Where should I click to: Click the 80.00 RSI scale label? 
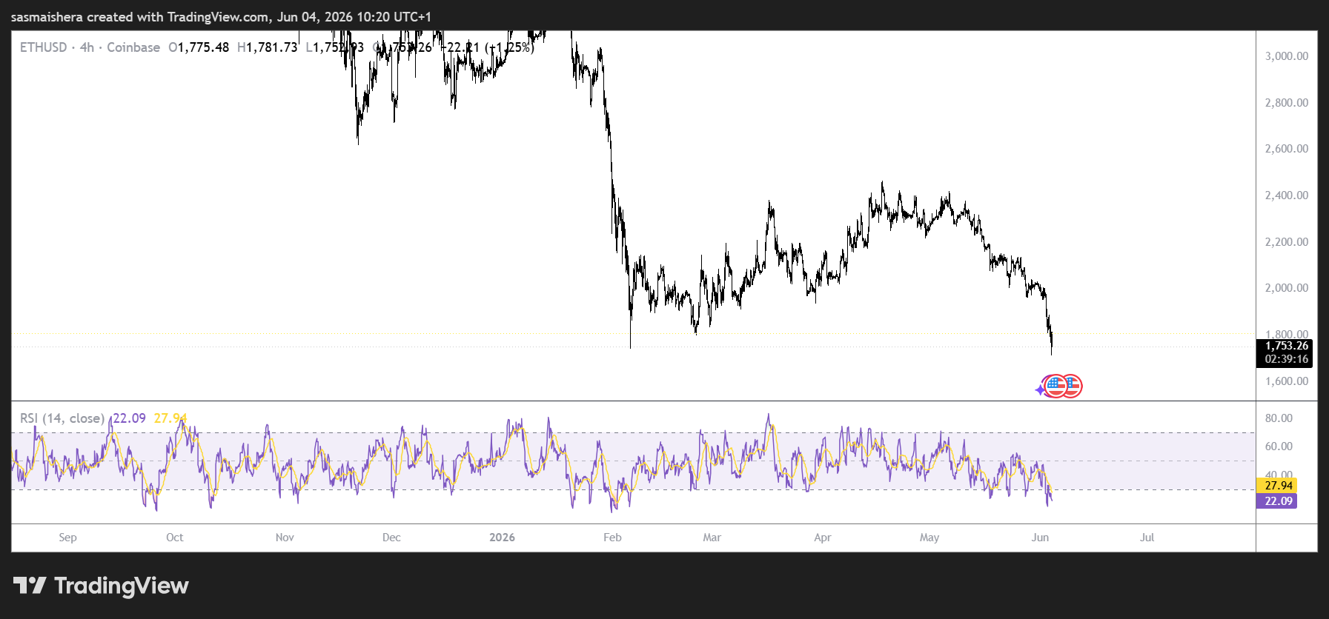click(x=1279, y=418)
